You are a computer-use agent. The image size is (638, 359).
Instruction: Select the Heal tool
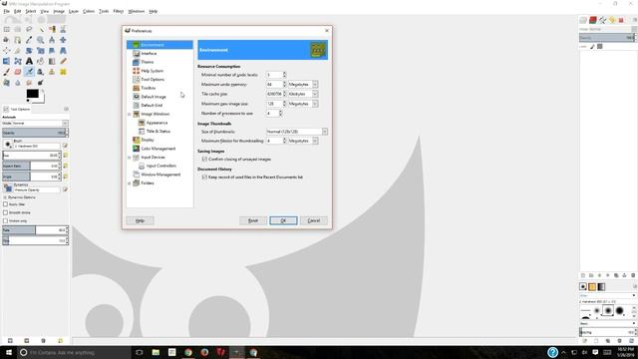(x=63, y=72)
